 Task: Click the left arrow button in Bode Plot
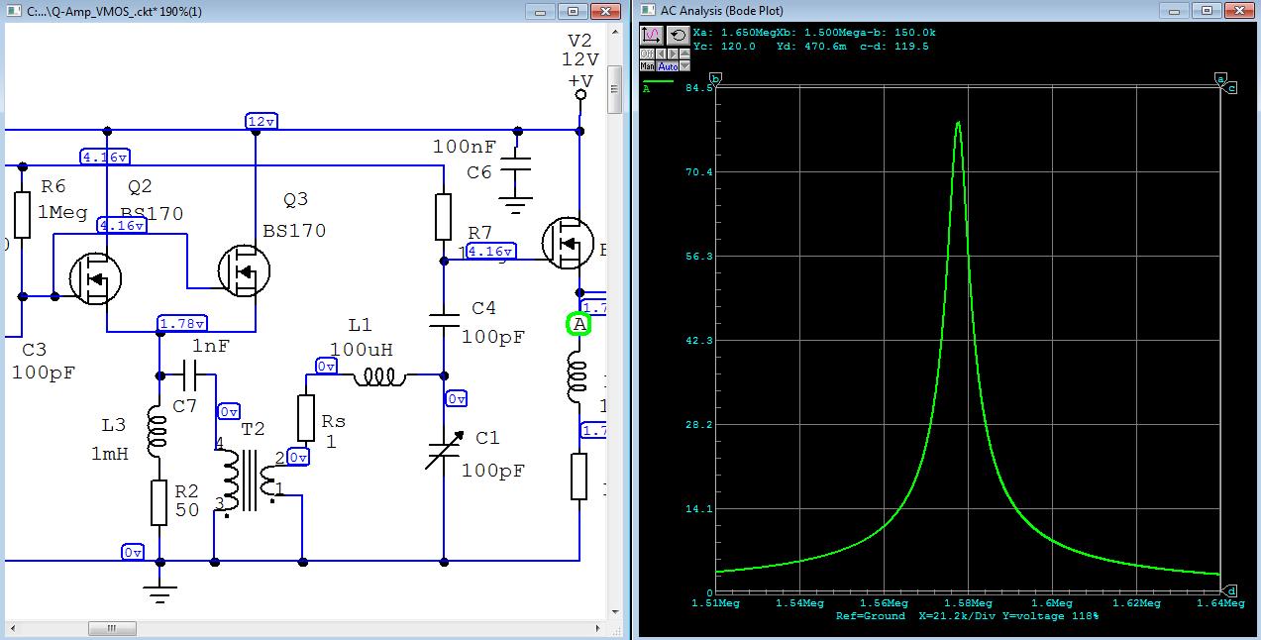(x=661, y=53)
